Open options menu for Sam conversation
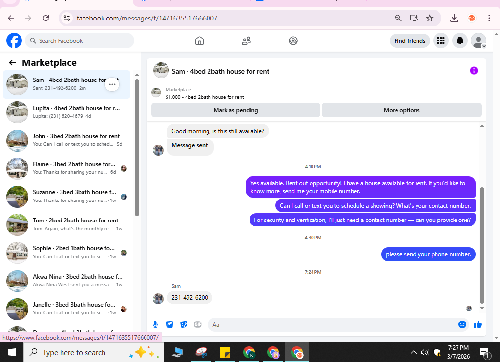500x362 pixels. pyautogui.click(x=112, y=84)
